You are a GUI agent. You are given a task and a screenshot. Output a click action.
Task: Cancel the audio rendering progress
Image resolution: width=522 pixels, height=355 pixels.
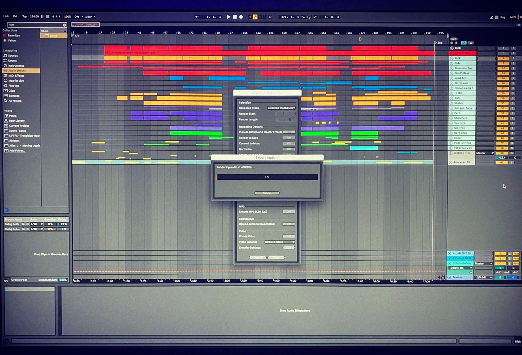pos(267,193)
